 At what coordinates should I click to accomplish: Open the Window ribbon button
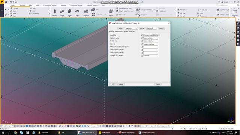click(x=235, y=12)
